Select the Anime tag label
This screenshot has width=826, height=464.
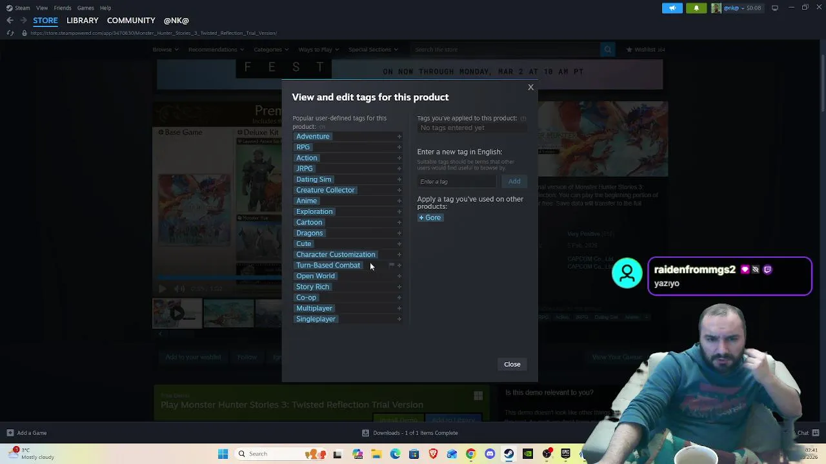307,201
